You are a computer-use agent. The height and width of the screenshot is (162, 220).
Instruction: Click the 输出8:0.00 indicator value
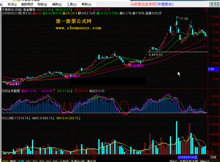point(97,91)
